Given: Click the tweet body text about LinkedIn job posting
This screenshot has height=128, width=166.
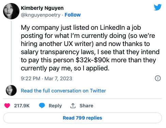Looking at the screenshot, I should 90,48.
